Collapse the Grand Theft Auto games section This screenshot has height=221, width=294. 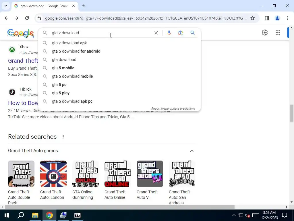pyautogui.click(x=192, y=151)
